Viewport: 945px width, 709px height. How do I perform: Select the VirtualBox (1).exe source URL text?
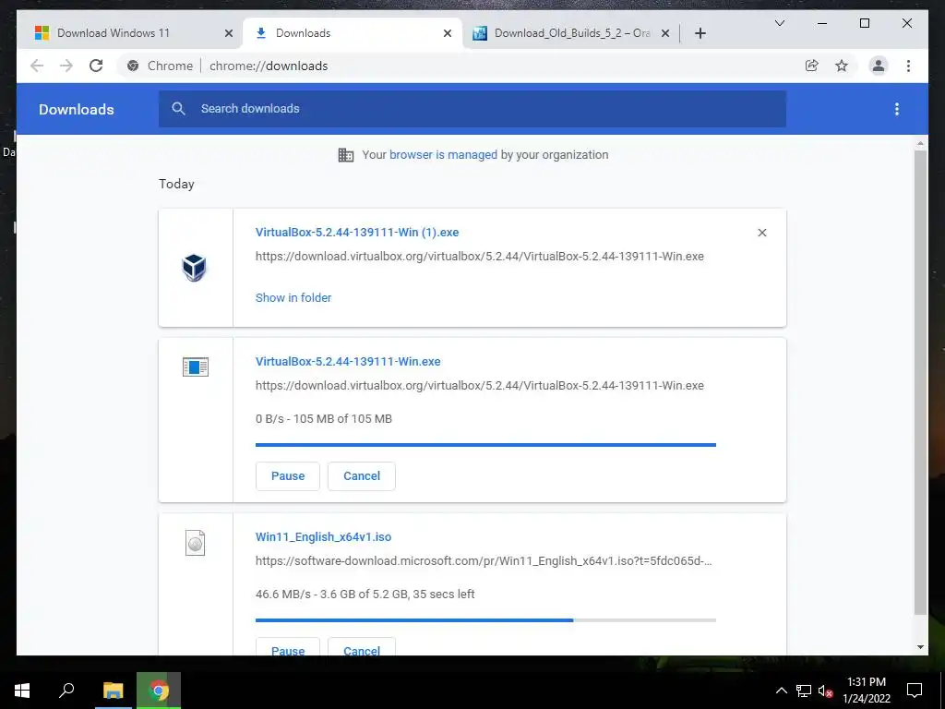[x=480, y=257]
